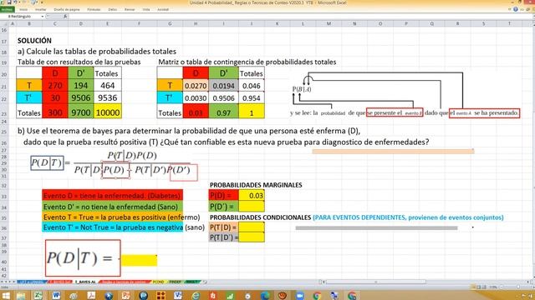
Task: Click into the formula bar
Action: coord(300,17)
